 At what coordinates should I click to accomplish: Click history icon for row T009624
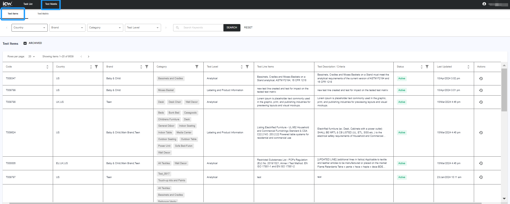481,133
